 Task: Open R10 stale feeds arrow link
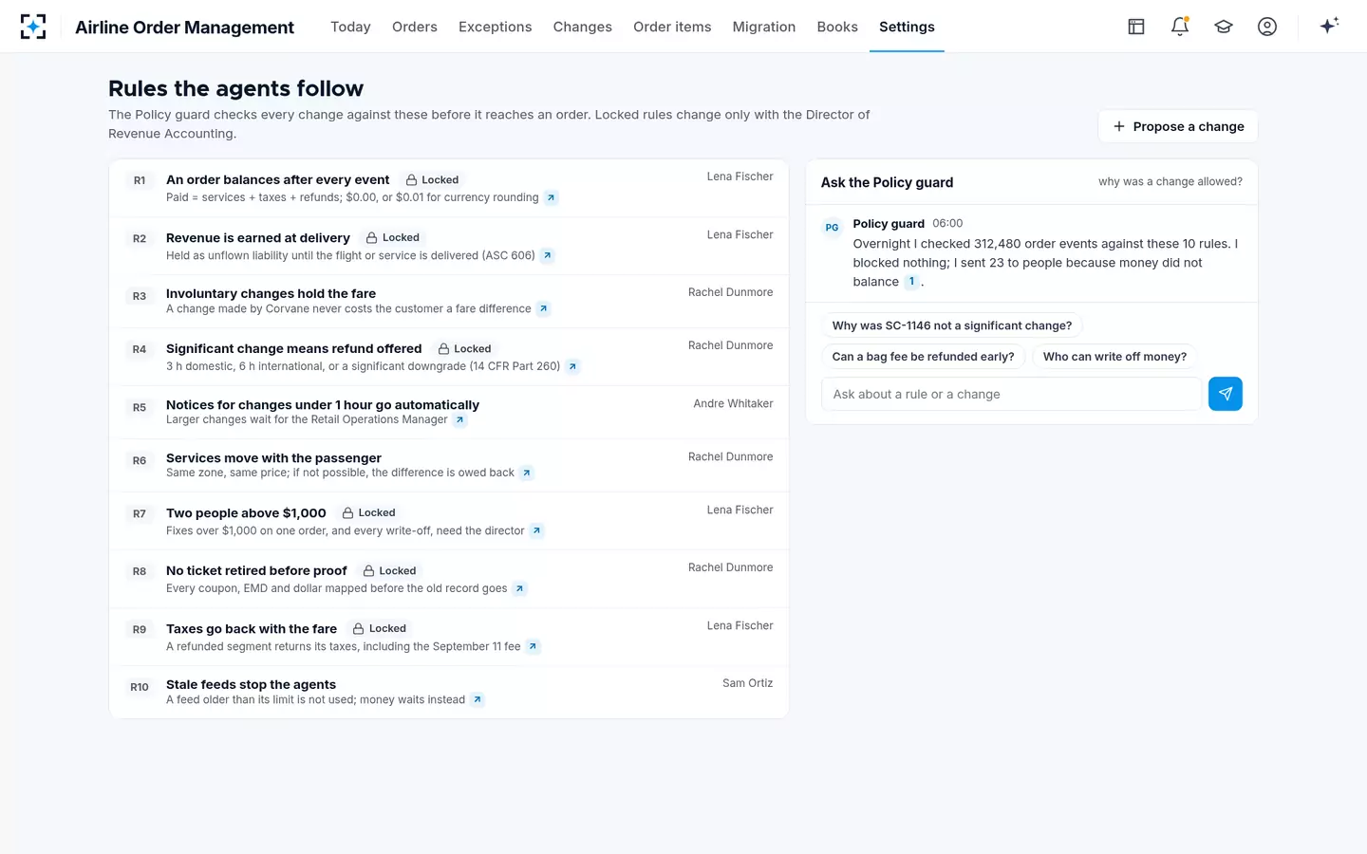478,699
